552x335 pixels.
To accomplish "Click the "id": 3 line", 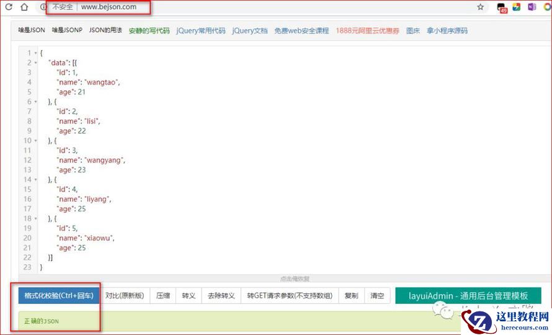I will [67, 150].
